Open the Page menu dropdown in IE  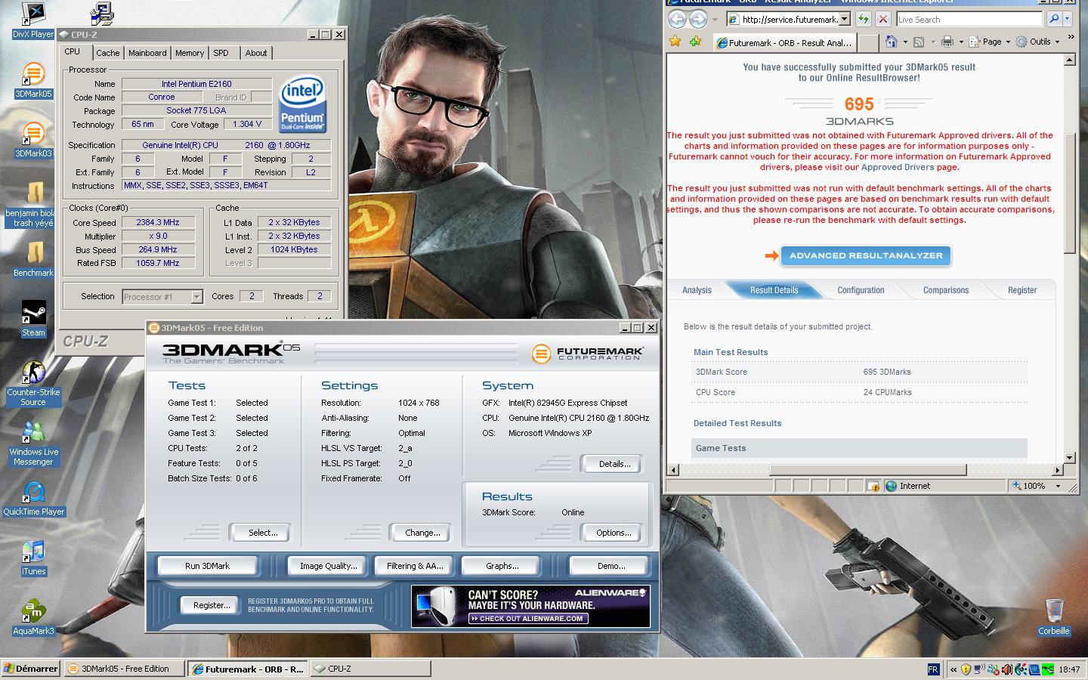pyautogui.click(x=990, y=42)
